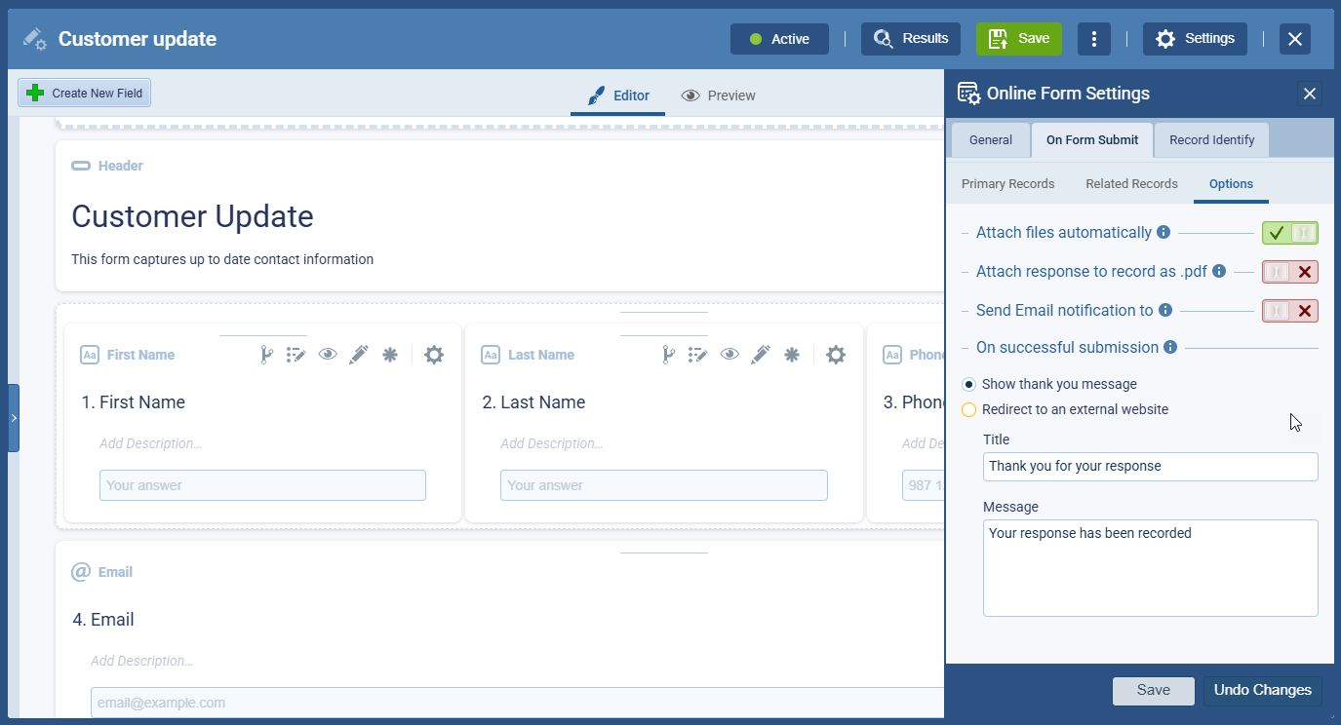This screenshot has height=725, width=1341.
Task: Click info icon beside Attach files automatically
Action: [1163, 233]
